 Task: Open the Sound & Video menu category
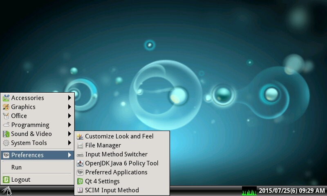[37, 134]
